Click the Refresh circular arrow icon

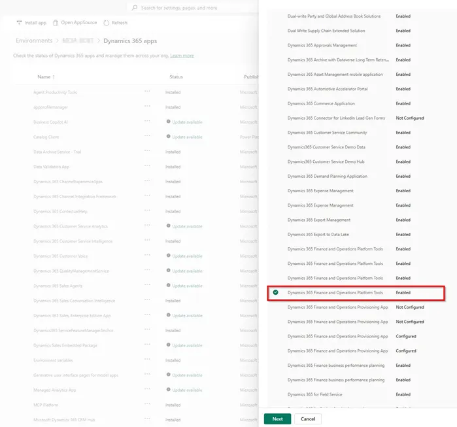pyautogui.click(x=107, y=23)
